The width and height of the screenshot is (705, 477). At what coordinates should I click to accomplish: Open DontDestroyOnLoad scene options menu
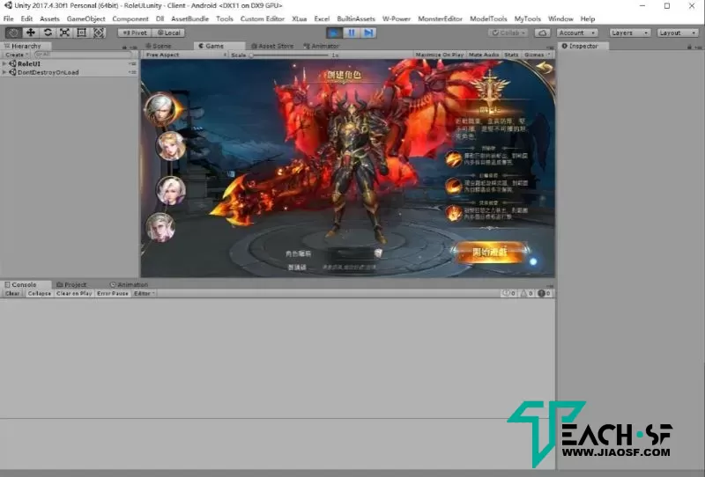click(x=132, y=72)
